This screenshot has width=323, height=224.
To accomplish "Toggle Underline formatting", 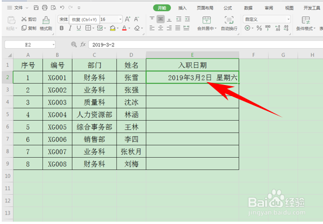I will tap(78, 28).
